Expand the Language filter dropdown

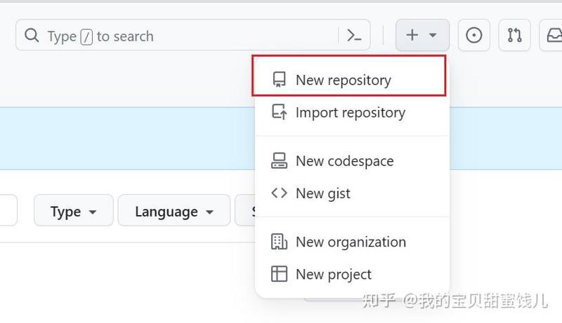tap(174, 210)
